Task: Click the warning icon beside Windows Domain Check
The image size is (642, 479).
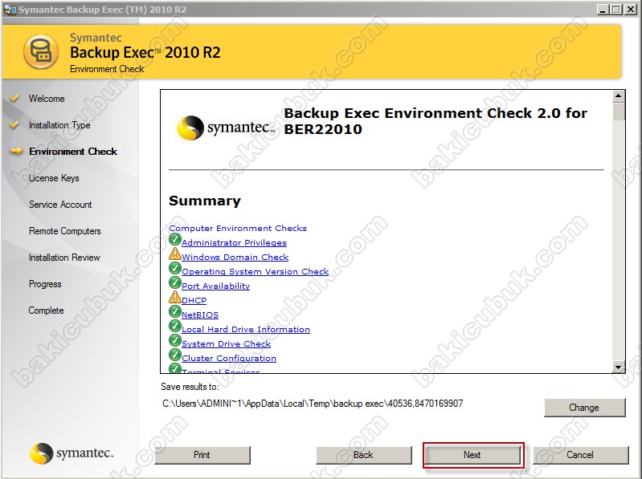Action: tap(175, 254)
